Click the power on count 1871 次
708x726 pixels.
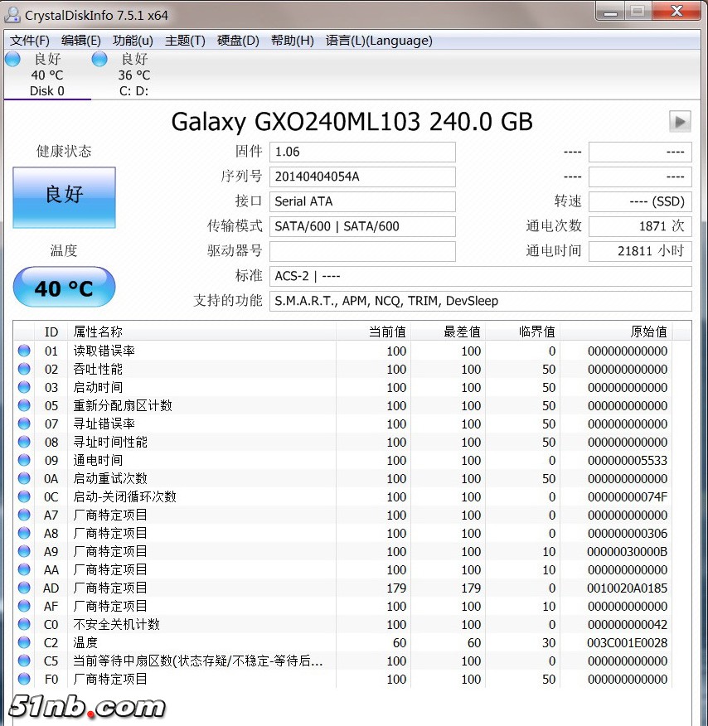640,226
